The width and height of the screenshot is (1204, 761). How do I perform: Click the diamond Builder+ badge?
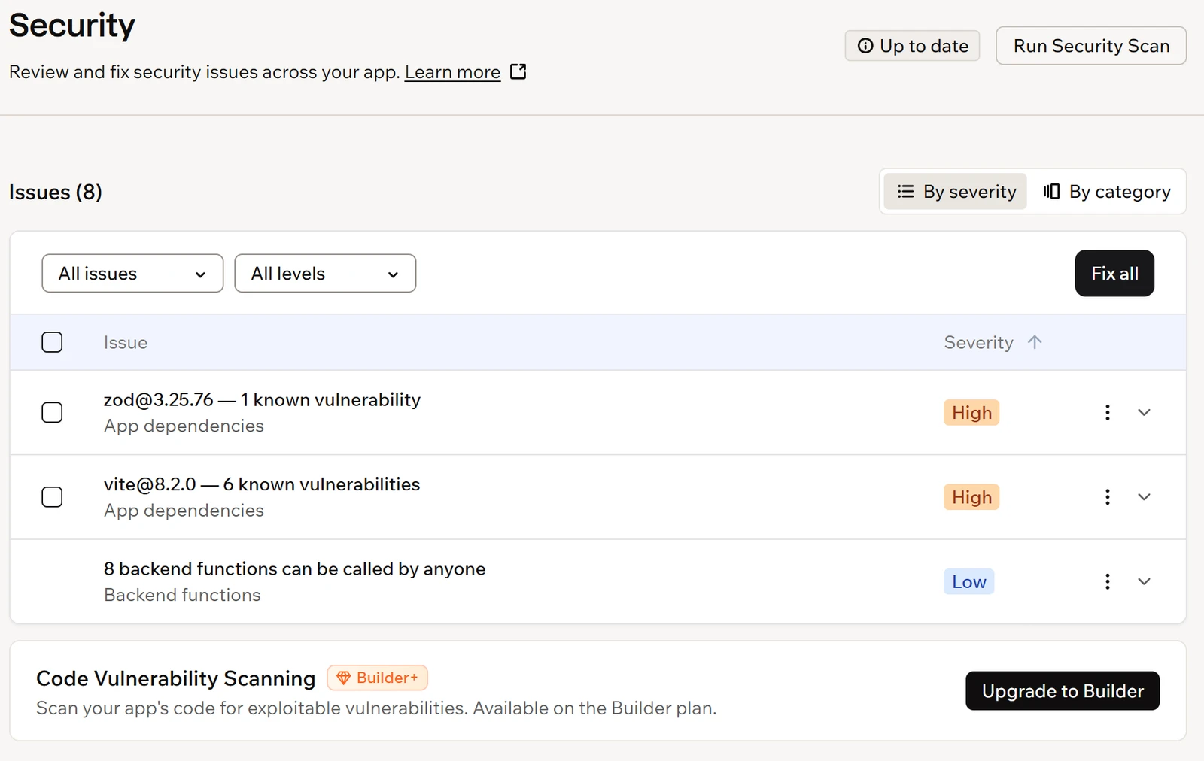(377, 678)
